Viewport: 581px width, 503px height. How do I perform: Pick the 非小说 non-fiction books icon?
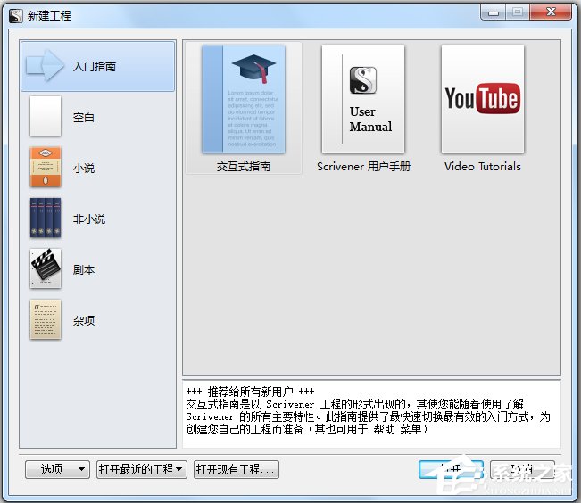pos(46,219)
